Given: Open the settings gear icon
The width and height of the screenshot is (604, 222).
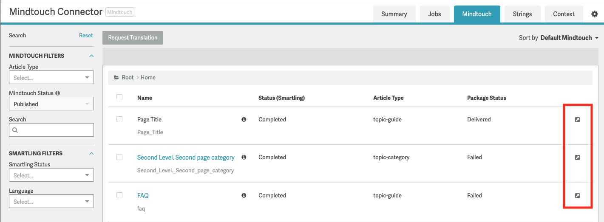Looking at the screenshot, I should (595, 14).
